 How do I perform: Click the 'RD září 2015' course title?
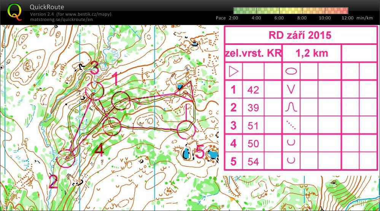tap(300, 35)
